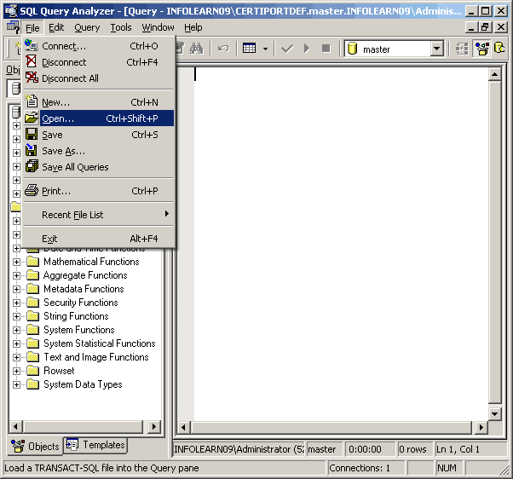Click the New document icon in the menu
This screenshot has height=479, width=513.
point(32,101)
